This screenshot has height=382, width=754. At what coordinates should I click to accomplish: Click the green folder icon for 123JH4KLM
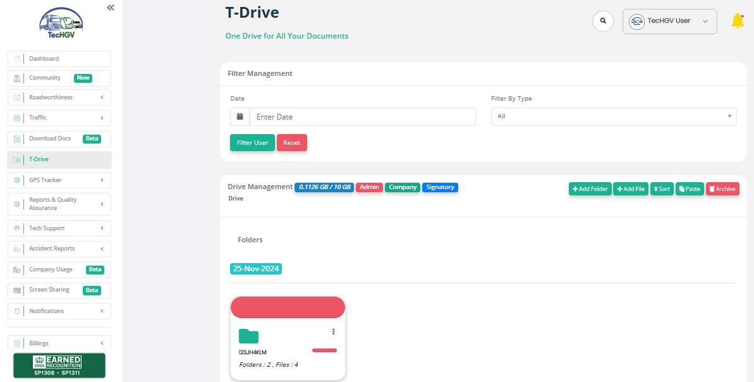(x=248, y=336)
